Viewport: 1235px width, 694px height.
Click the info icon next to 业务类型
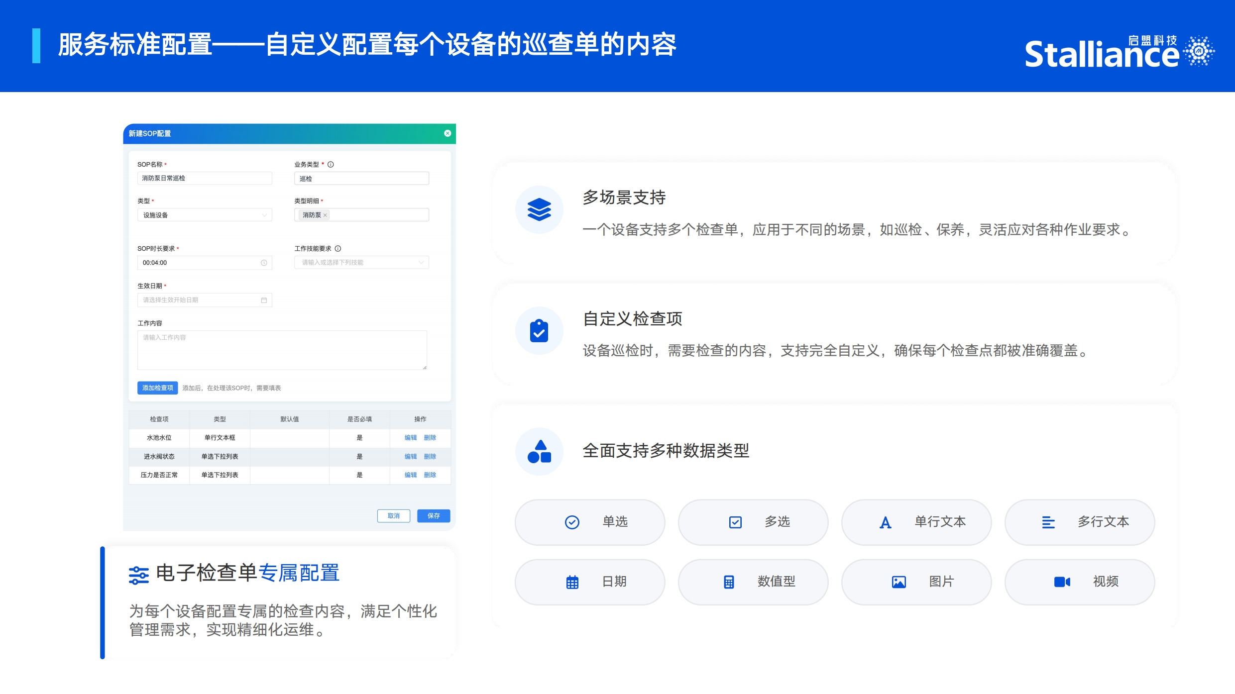click(331, 164)
